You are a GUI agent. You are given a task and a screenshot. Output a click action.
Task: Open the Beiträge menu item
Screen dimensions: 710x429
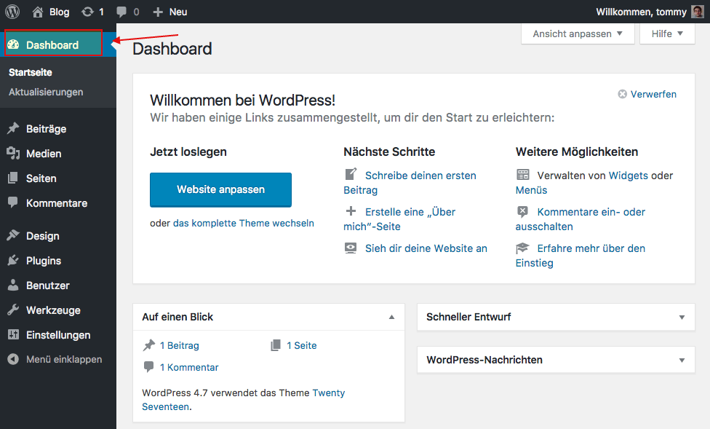46,129
